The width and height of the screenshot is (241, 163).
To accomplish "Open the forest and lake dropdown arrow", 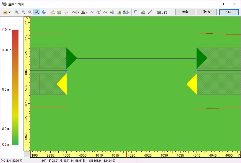I will (129, 12).
